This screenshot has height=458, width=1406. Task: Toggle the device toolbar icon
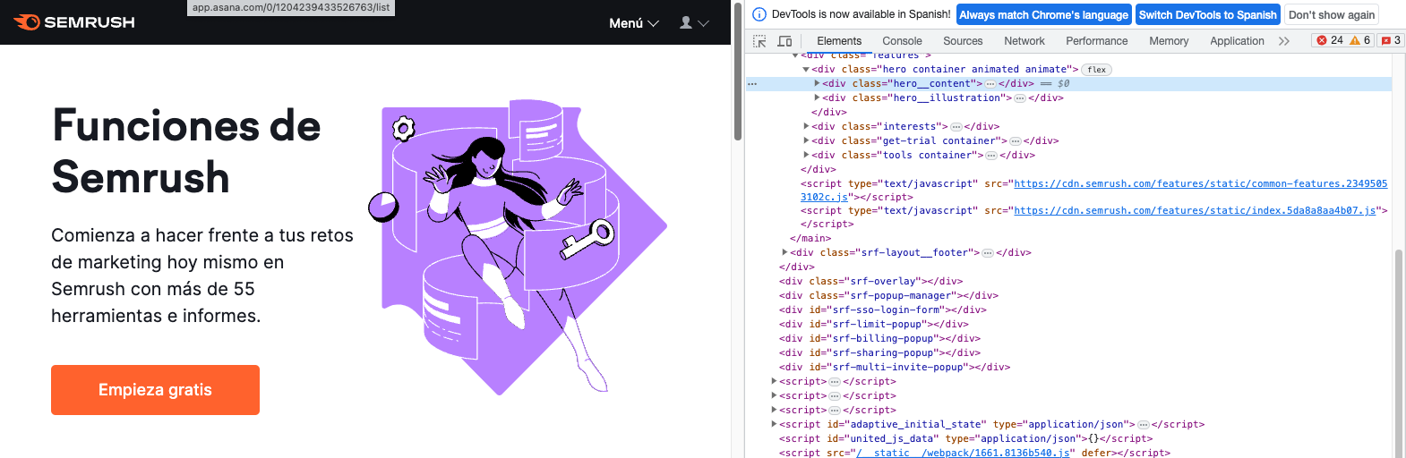coord(784,41)
